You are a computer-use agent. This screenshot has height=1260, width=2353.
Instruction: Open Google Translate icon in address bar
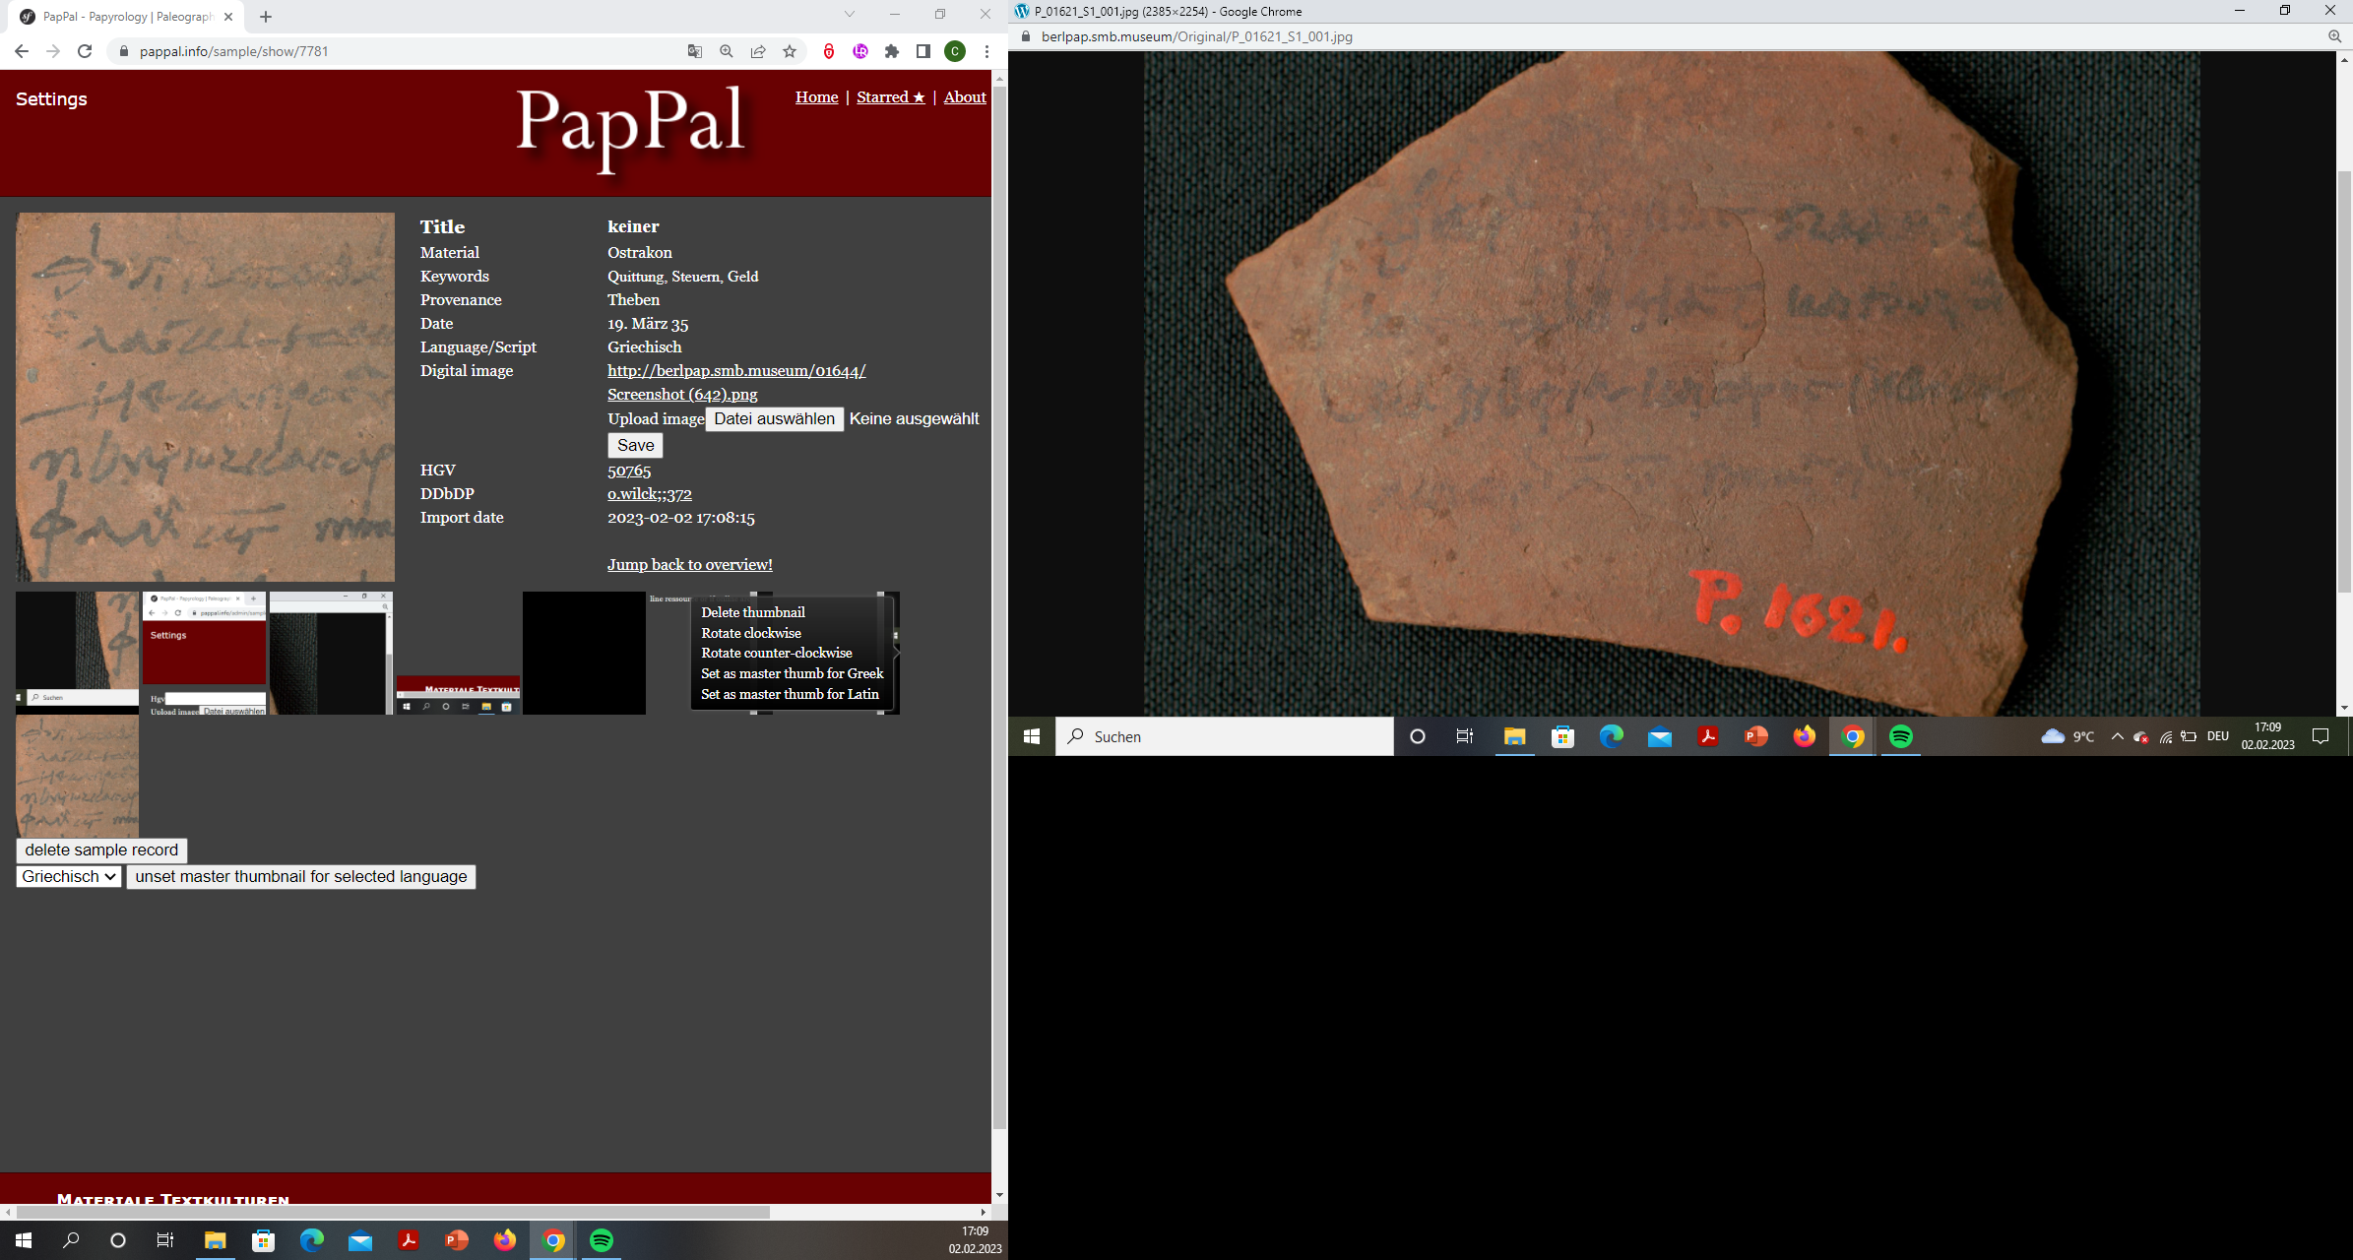(695, 51)
